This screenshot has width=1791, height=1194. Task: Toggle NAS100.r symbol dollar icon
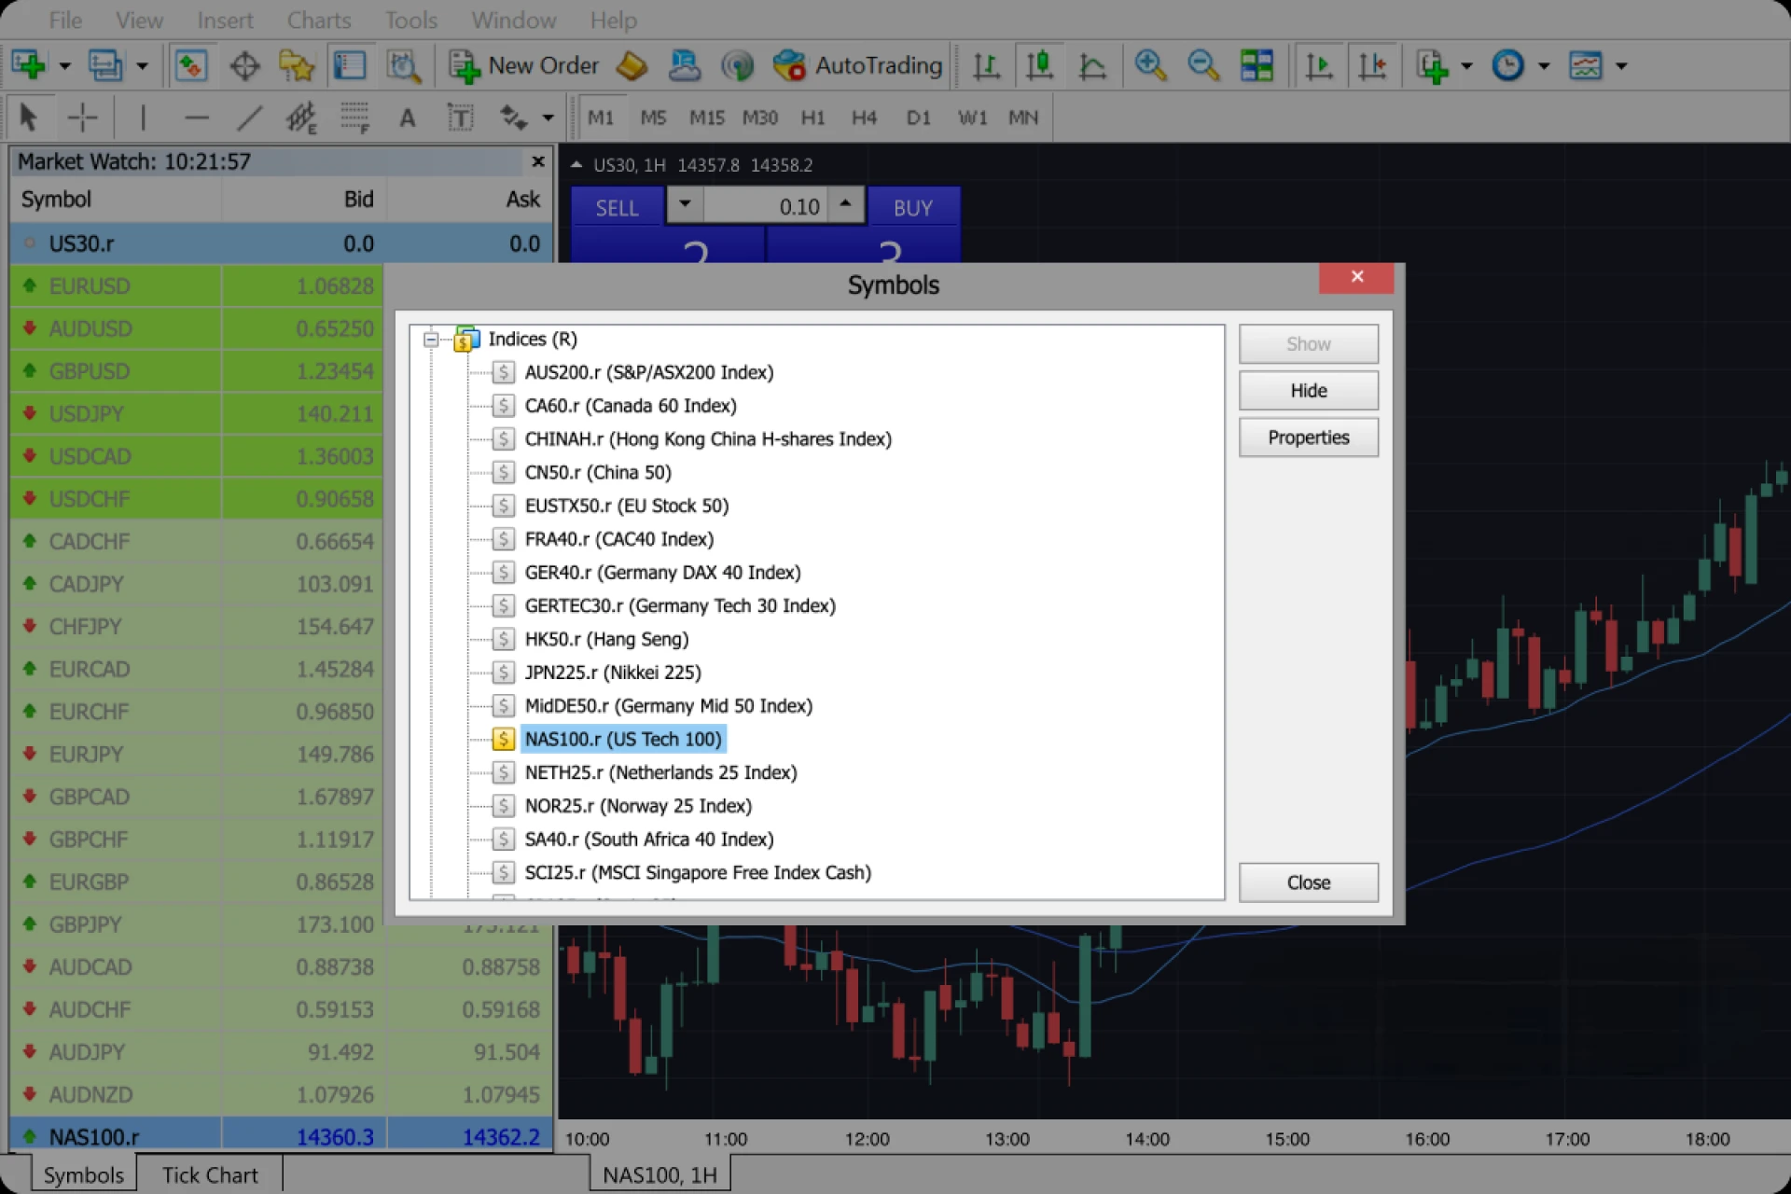coord(504,739)
